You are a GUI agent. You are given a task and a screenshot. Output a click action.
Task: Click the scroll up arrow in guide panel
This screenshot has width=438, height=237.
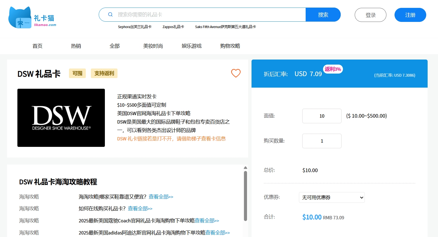pyautogui.click(x=245, y=168)
